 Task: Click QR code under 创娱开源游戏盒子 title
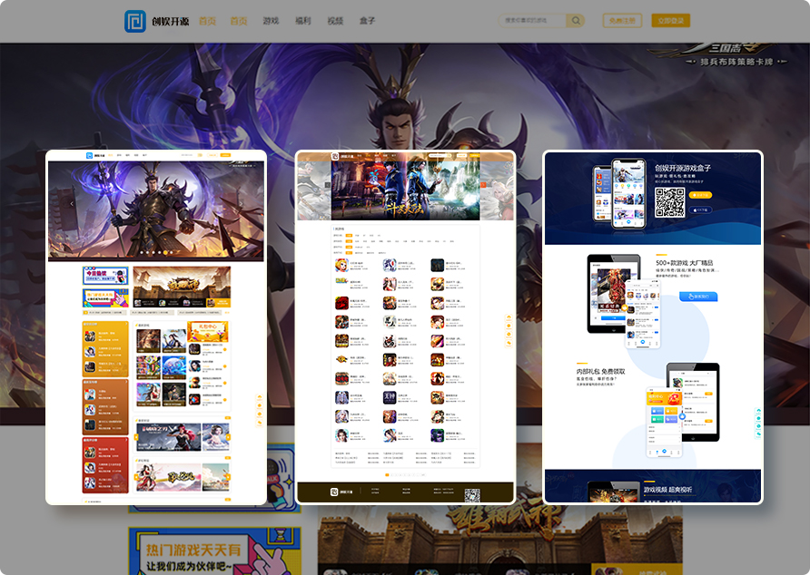click(670, 202)
